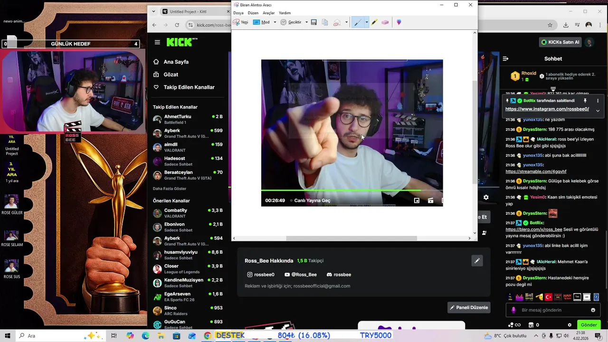608x342 pixels.
Task: Open the Mod dropdown arrow in Snipping Tool
Action: coord(275,22)
